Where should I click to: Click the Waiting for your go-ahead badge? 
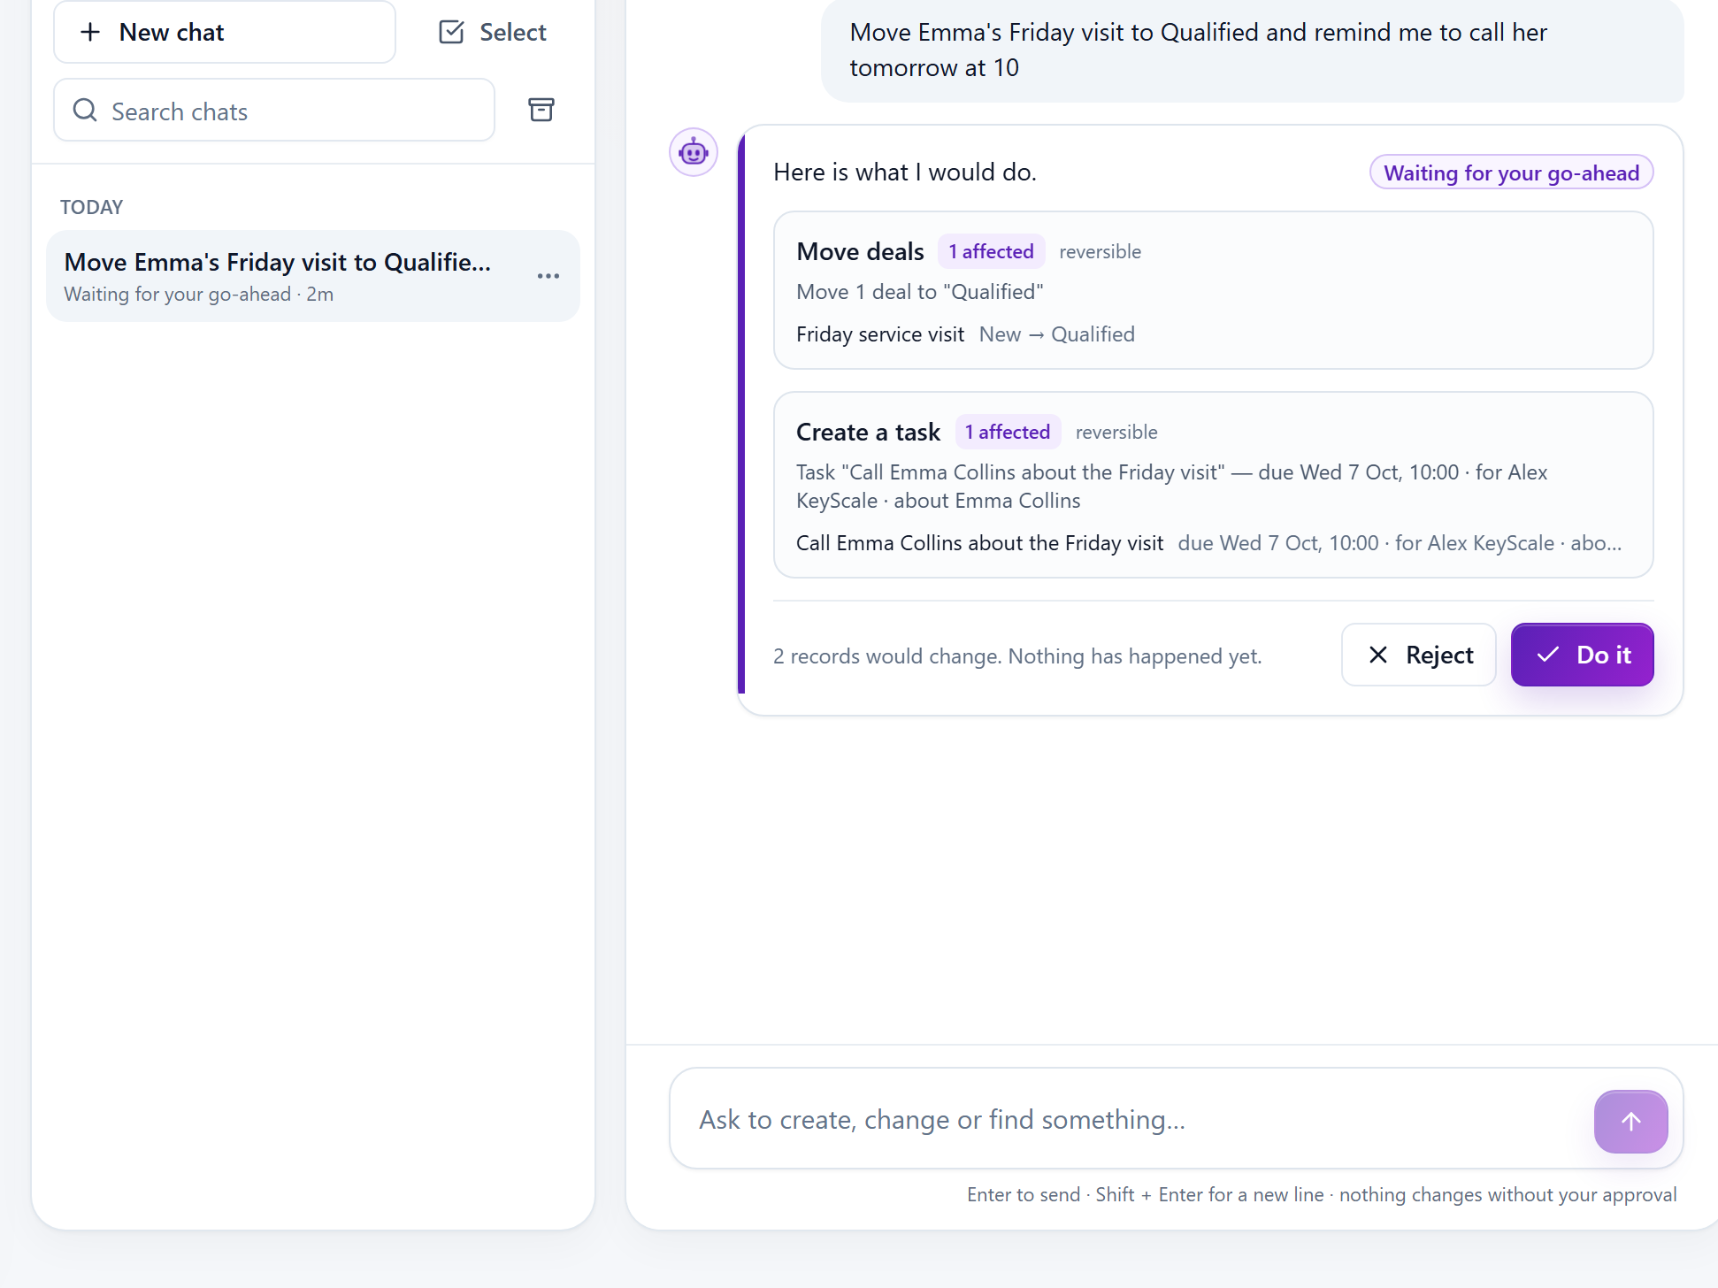point(1511,172)
